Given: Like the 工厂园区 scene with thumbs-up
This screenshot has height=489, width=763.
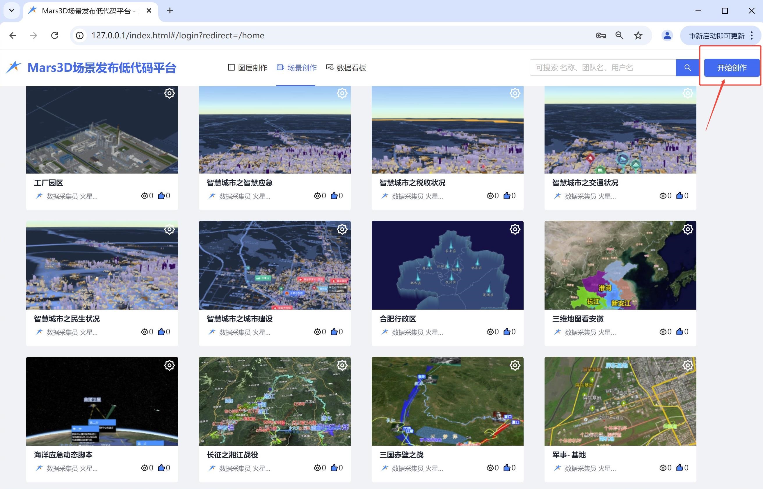Looking at the screenshot, I should coord(161,196).
